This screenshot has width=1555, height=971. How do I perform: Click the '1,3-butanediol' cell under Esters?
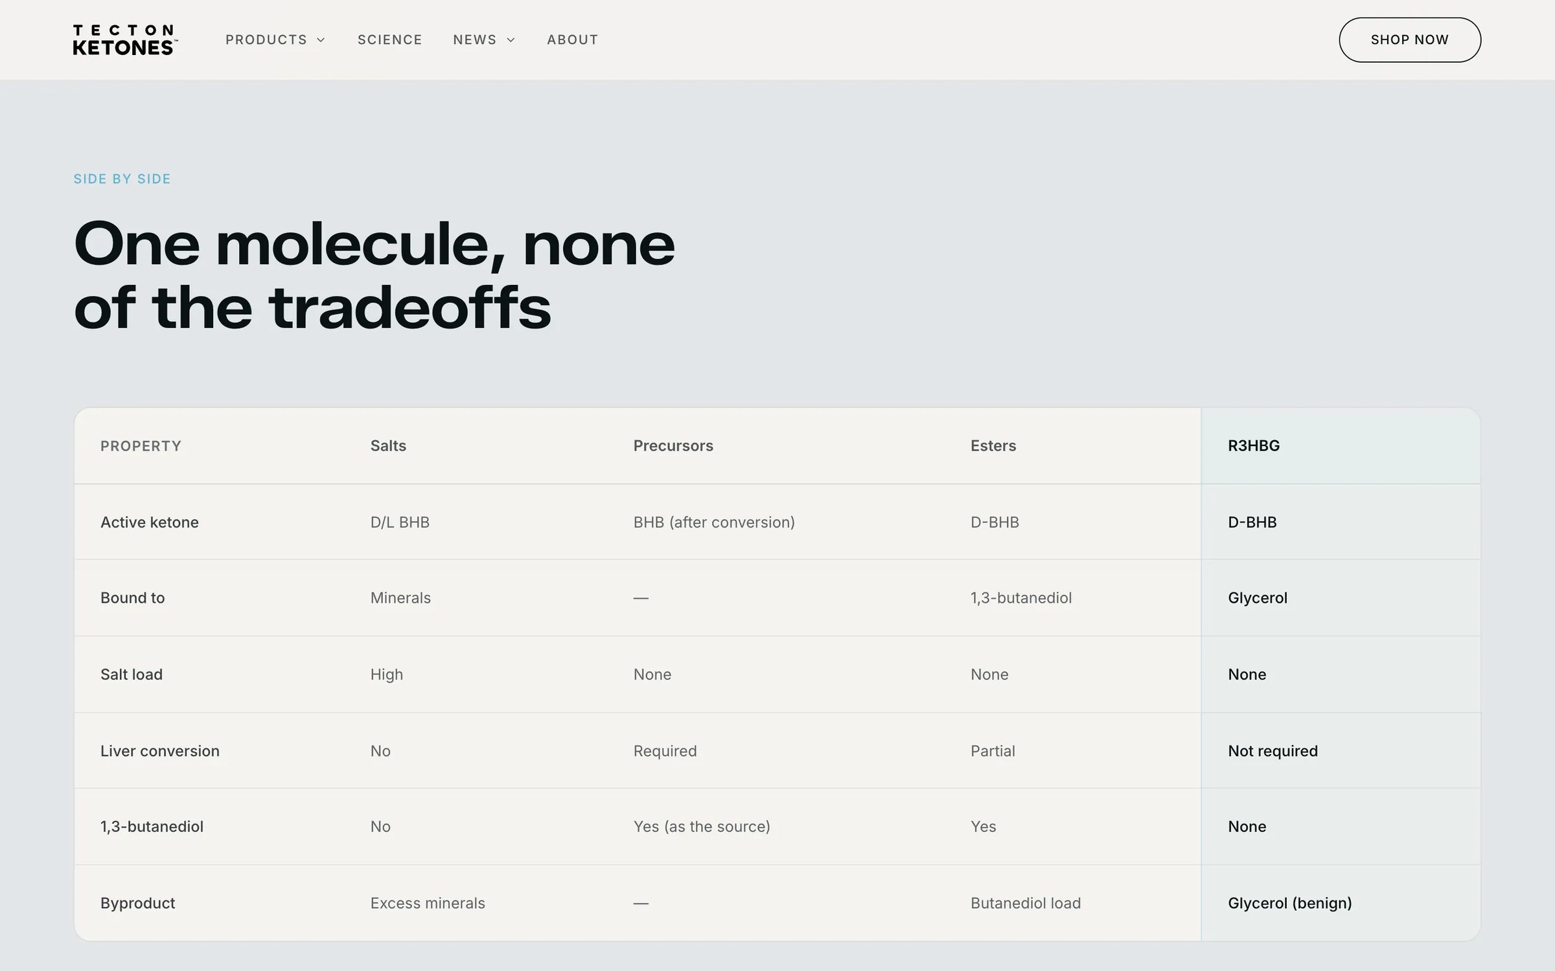(x=1021, y=598)
